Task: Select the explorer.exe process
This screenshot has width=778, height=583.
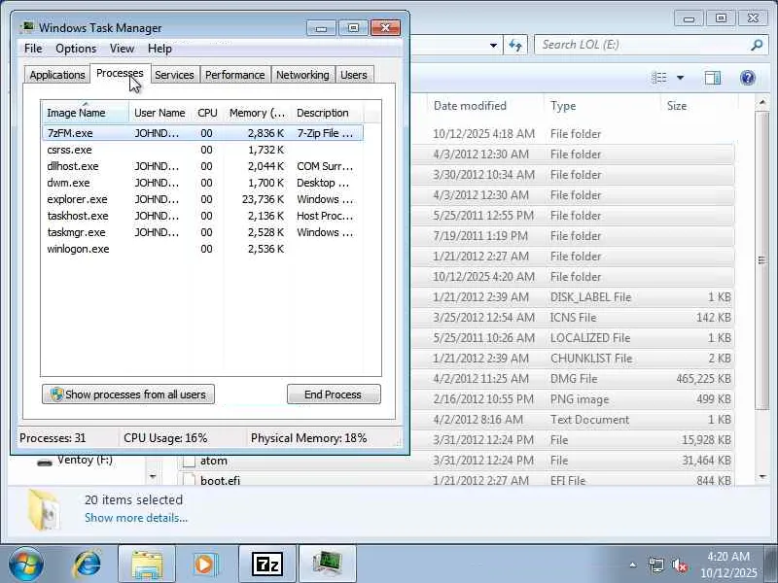Action: point(203,199)
